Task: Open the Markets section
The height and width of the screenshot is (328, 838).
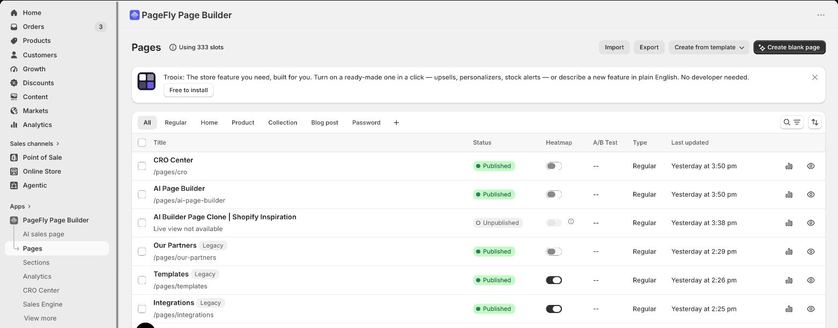Action: pos(35,110)
